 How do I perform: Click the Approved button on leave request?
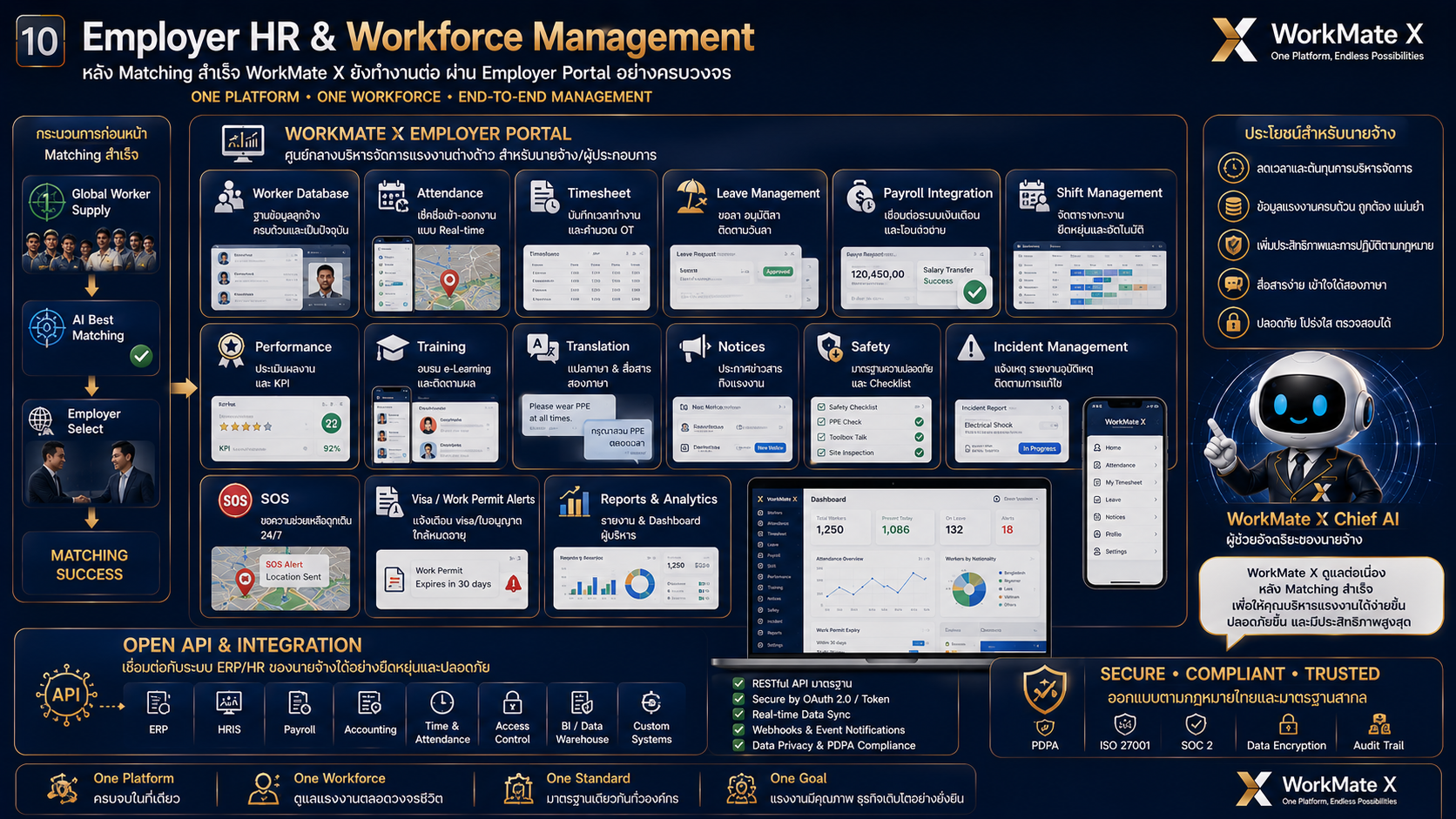click(x=778, y=272)
